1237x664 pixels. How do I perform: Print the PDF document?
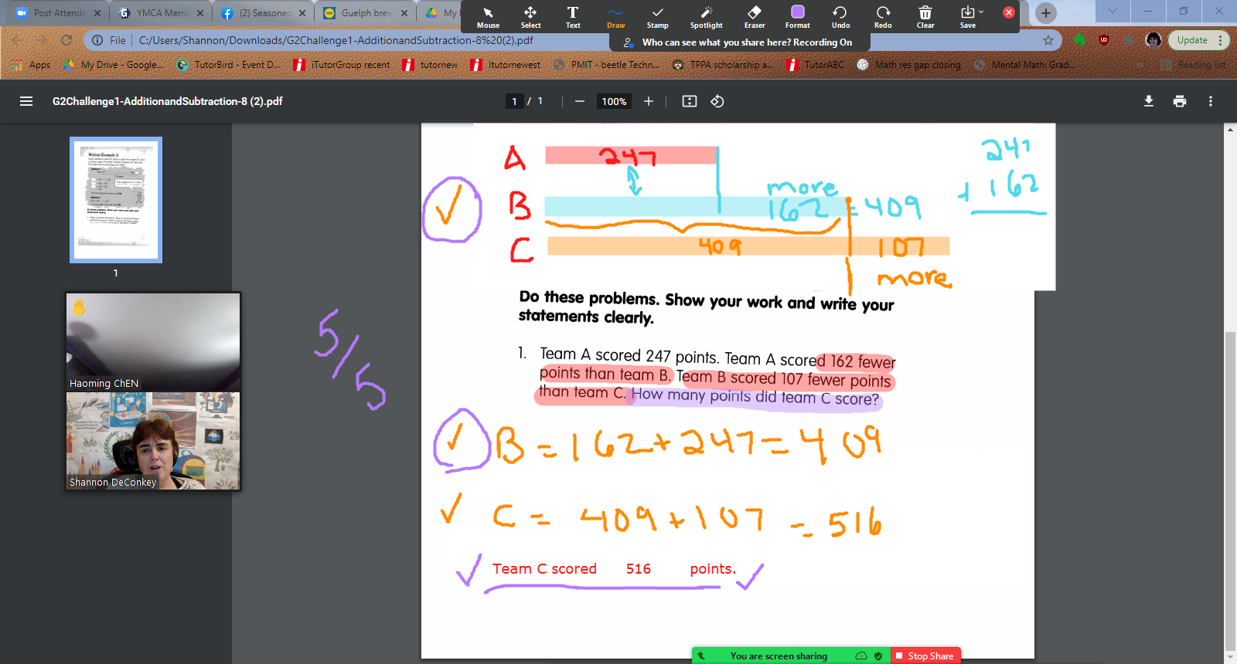[1180, 101]
